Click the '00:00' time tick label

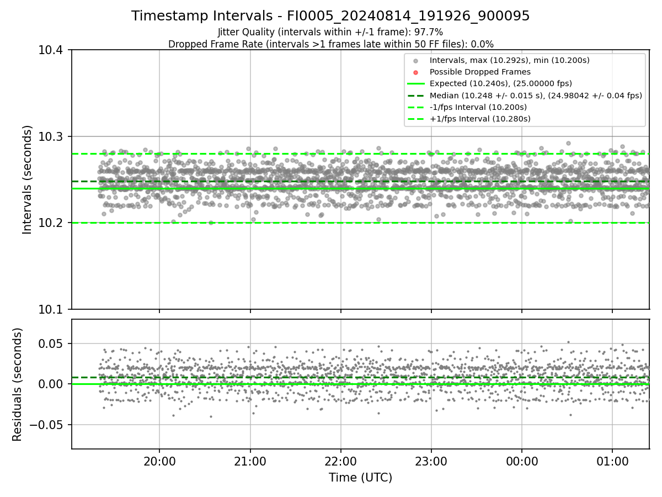(522, 461)
